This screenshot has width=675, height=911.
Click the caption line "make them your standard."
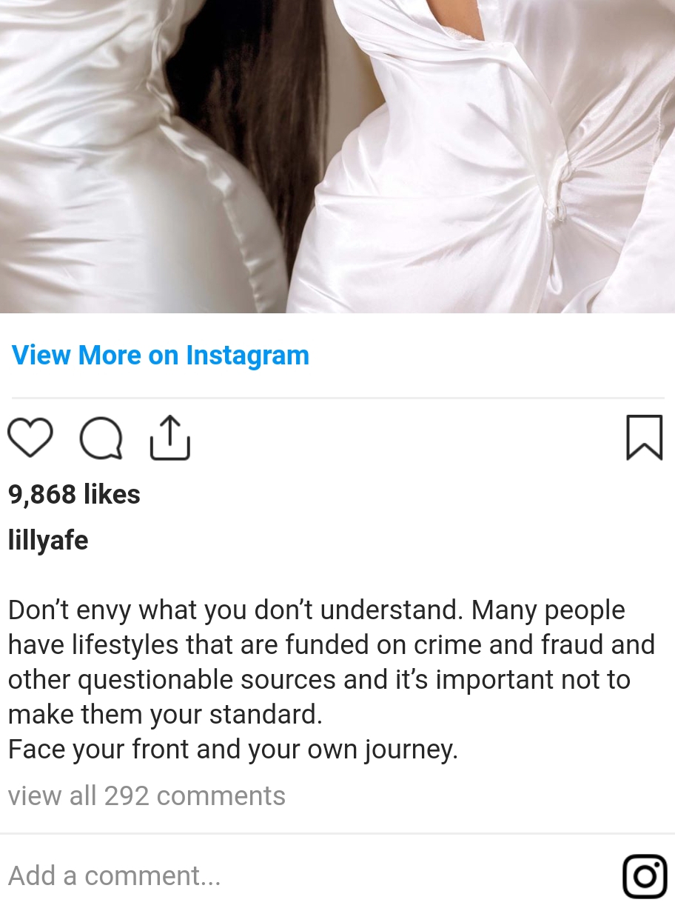coord(166,715)
